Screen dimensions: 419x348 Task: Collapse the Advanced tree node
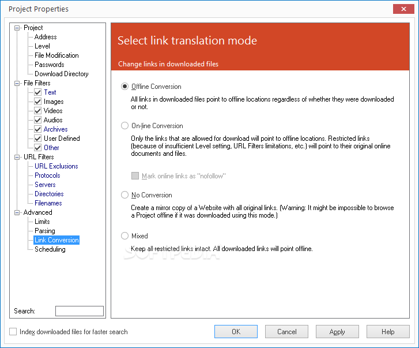pyautogui.click(x=17, y=212)
